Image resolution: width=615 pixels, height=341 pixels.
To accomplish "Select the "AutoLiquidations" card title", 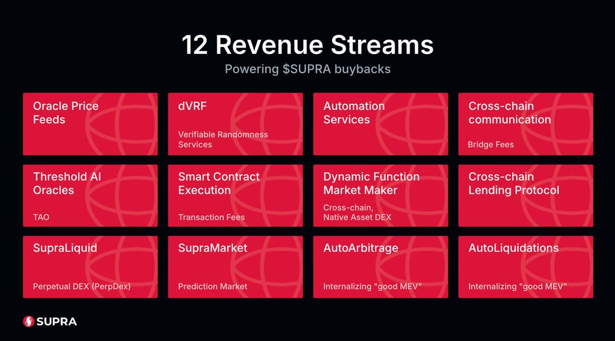I will [514, 248].
